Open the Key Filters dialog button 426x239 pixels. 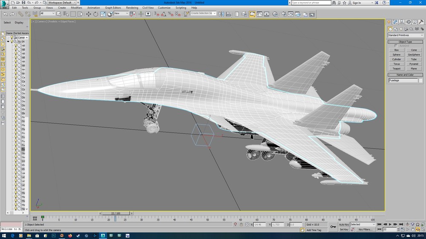tap(365, 230)
